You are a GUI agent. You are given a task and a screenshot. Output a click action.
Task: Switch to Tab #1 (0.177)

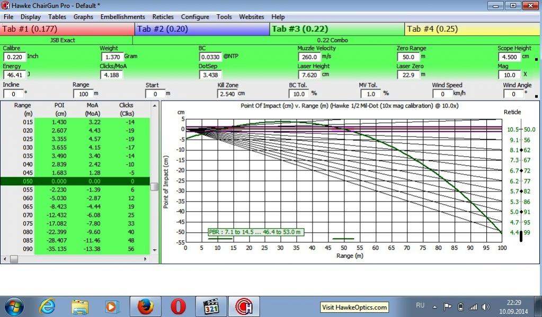pyautogui.click(x=68, y=29)
